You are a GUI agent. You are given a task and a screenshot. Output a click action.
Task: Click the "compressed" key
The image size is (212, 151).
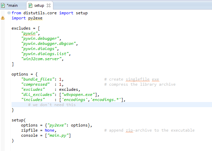coord(35,84)
